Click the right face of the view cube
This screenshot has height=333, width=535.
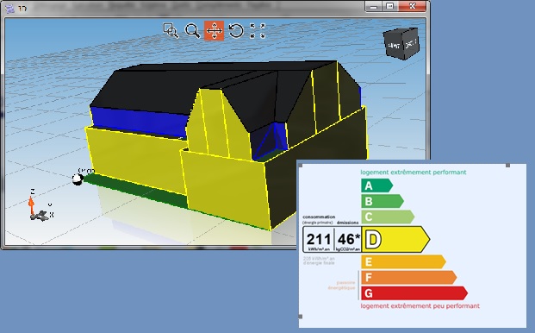(x=411, y=43)
